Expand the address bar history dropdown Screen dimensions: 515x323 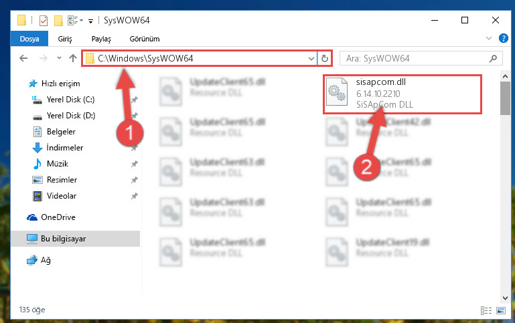click(311, 59)
